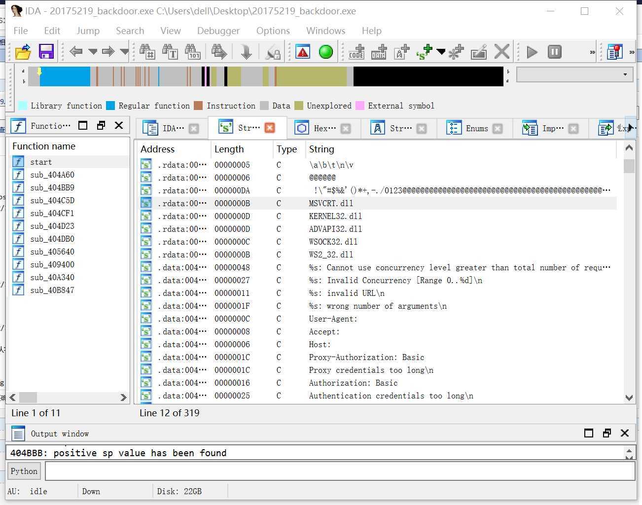The height and width of the screenshot is (505, 642).
Task: Open string type dropdown arrow in toolbar
Action: (441, 51)
